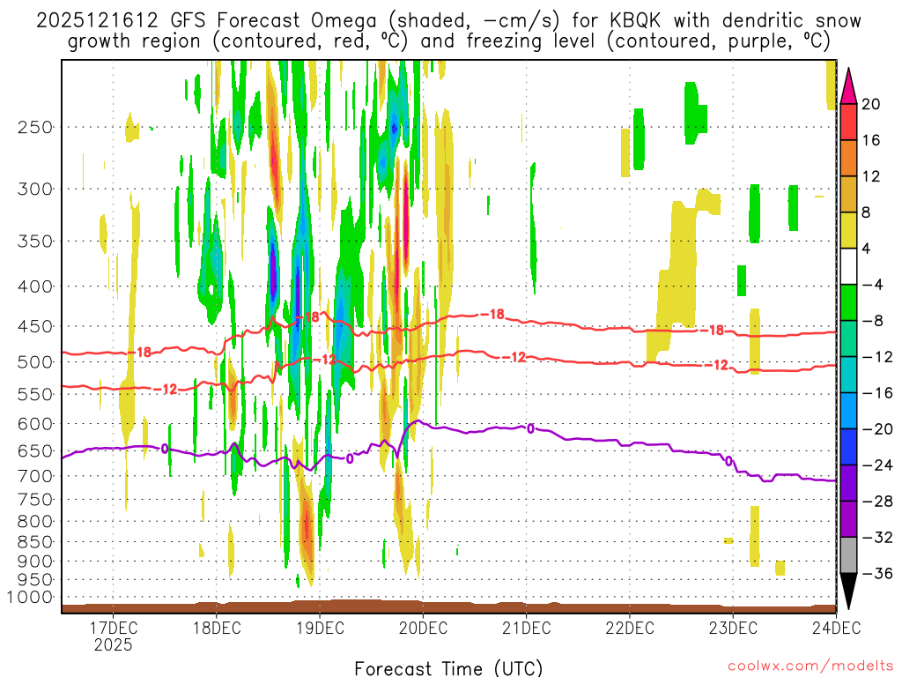Image resolution: width=902 pixels, height=677 pixels.
Task: Click the yellow 4-8 colorbar segment
Action: (848, 230)
